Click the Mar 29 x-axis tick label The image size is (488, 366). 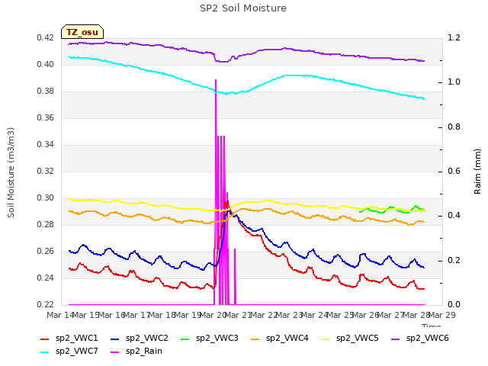[442, 315]
